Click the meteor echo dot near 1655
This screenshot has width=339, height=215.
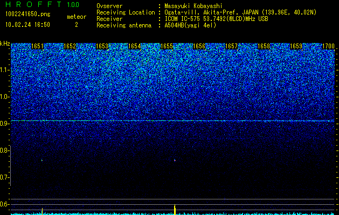tap(175, 160)
